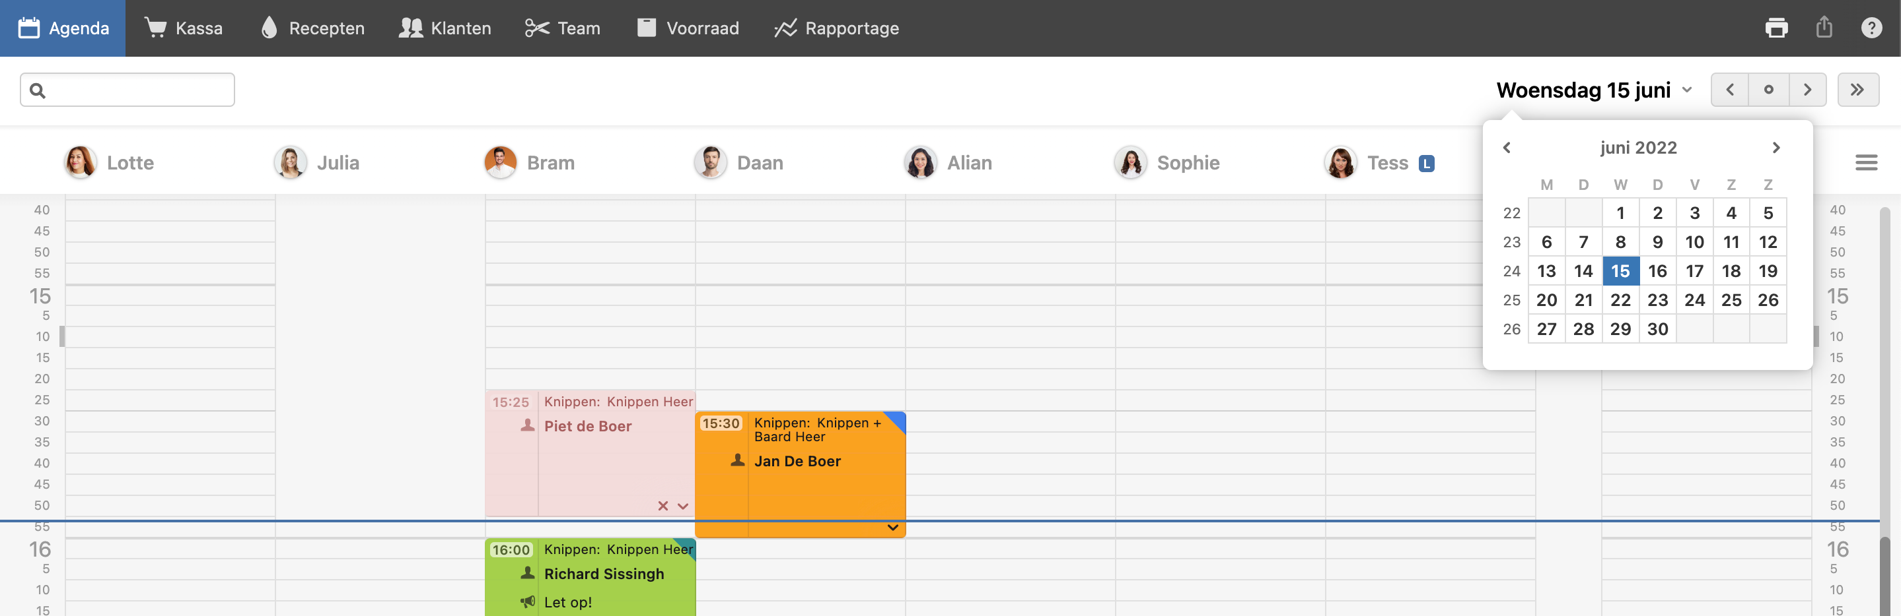Show previous month in calendar popup

coord(1507,148)
